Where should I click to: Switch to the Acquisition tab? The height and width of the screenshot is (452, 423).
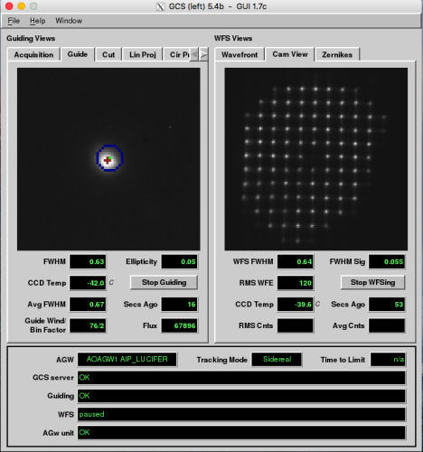tap(33, 55)
